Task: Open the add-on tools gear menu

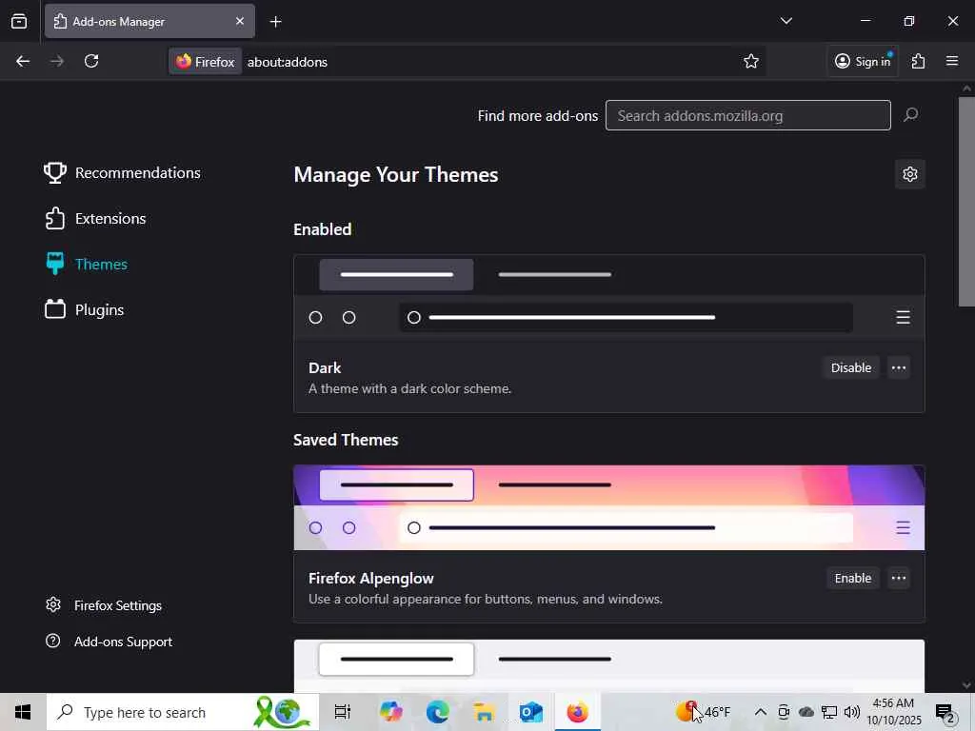Action: tap(909, 175)
